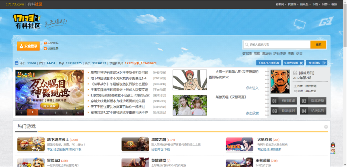
Task: Click the 02 版本更新 button
Action: click(313, 101)
